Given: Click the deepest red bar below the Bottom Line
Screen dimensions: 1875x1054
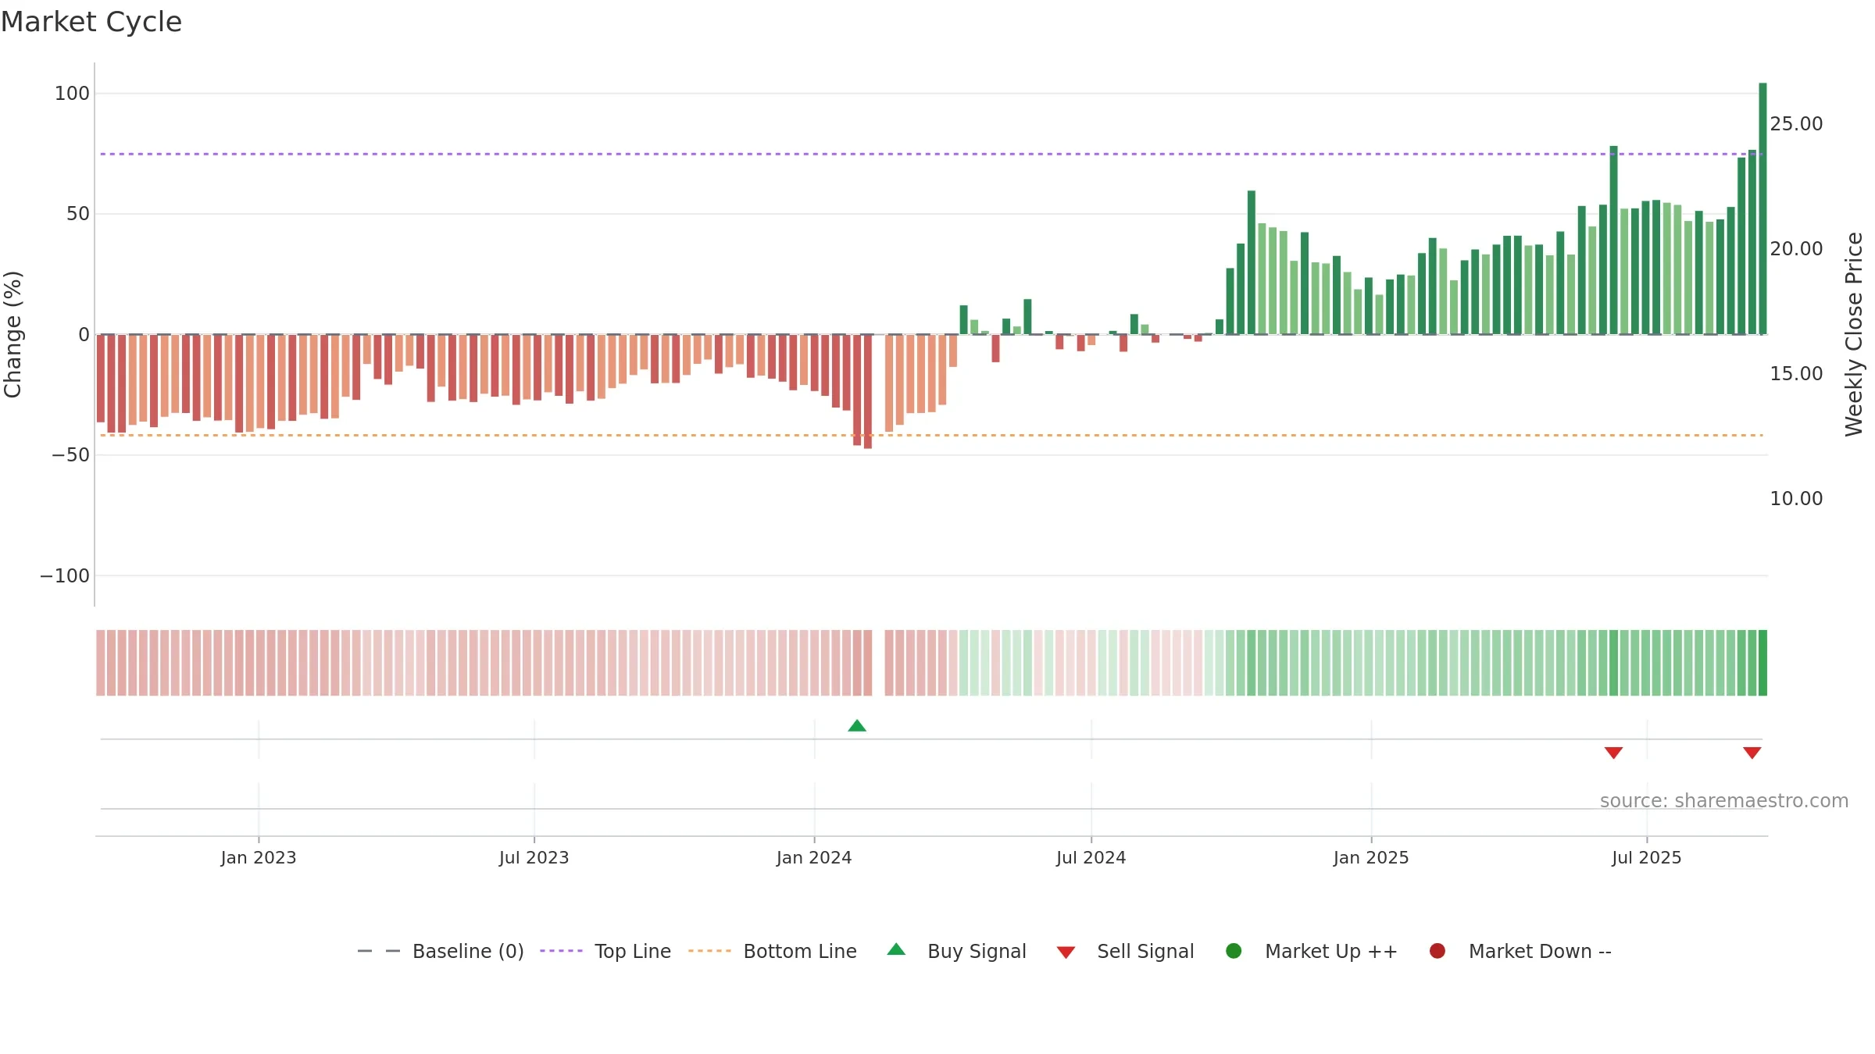Looking at the screenshot, I should point(868,391).
